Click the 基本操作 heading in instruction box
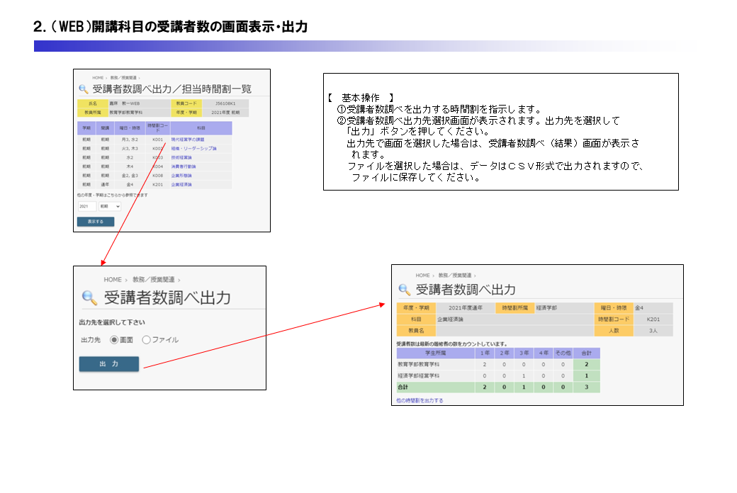Image resolution: width=737 pixels, height=493 pixels. tap(361, 98)
